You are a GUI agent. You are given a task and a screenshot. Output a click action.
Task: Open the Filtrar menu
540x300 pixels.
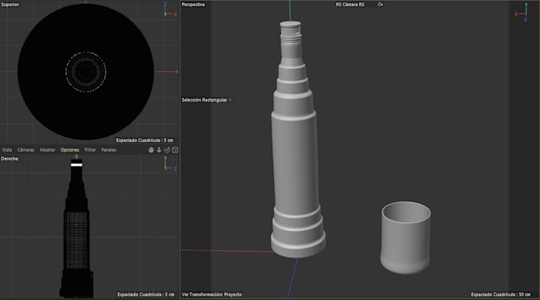pyautogui.click(x=91, y=150)
